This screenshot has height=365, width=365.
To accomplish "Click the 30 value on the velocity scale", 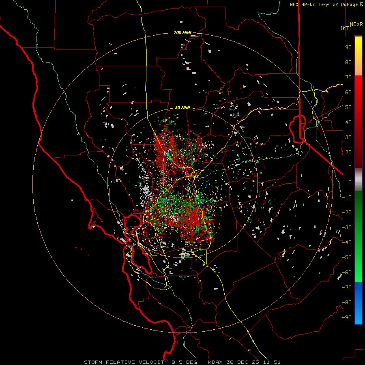I will [x=348, y=137].
